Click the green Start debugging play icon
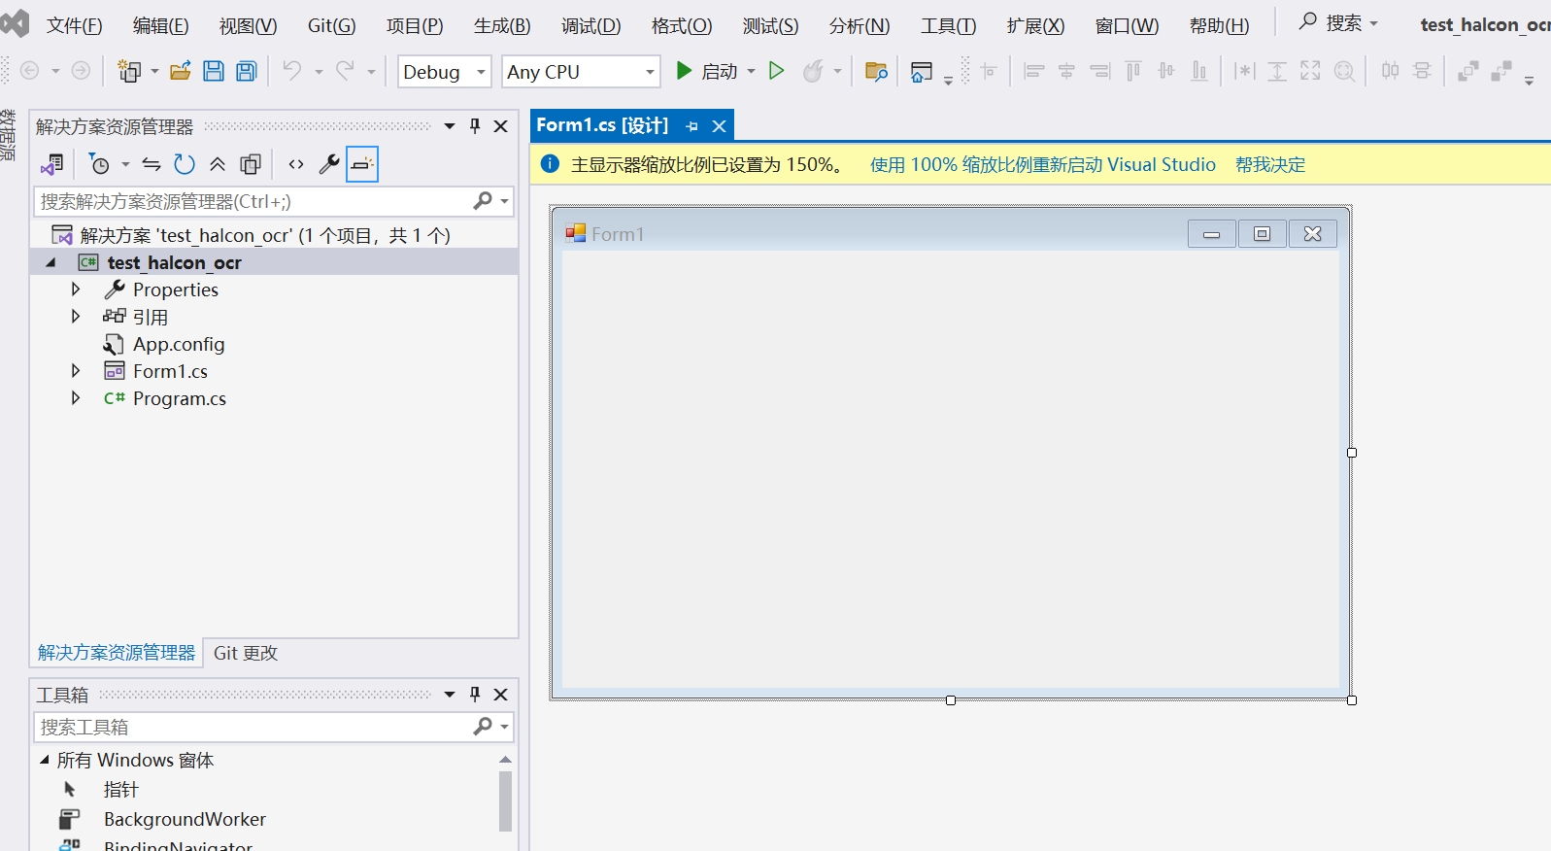Image resolution: width=1551 pixels, height=851 pixels. (684, 71)
